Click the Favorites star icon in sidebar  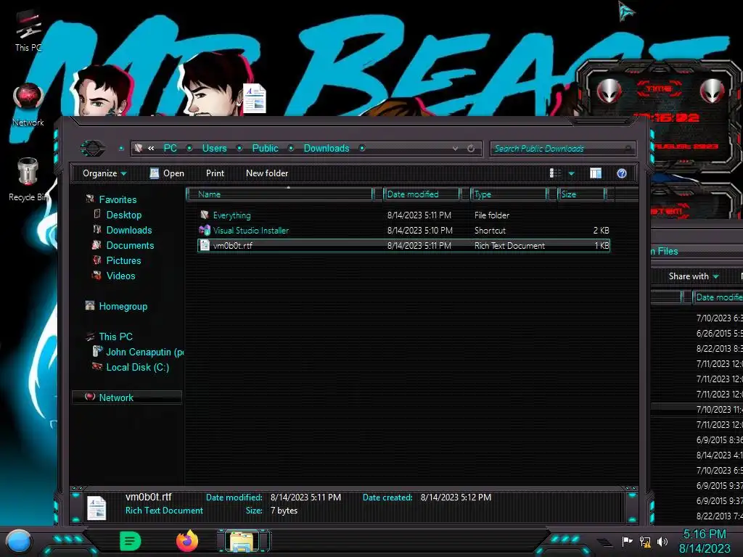point(89,199)
